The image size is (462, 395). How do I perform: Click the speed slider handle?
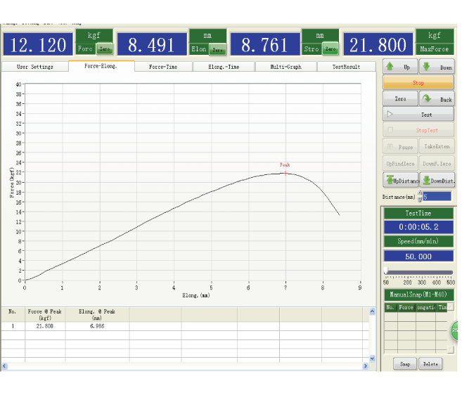(x=386, y=271)
